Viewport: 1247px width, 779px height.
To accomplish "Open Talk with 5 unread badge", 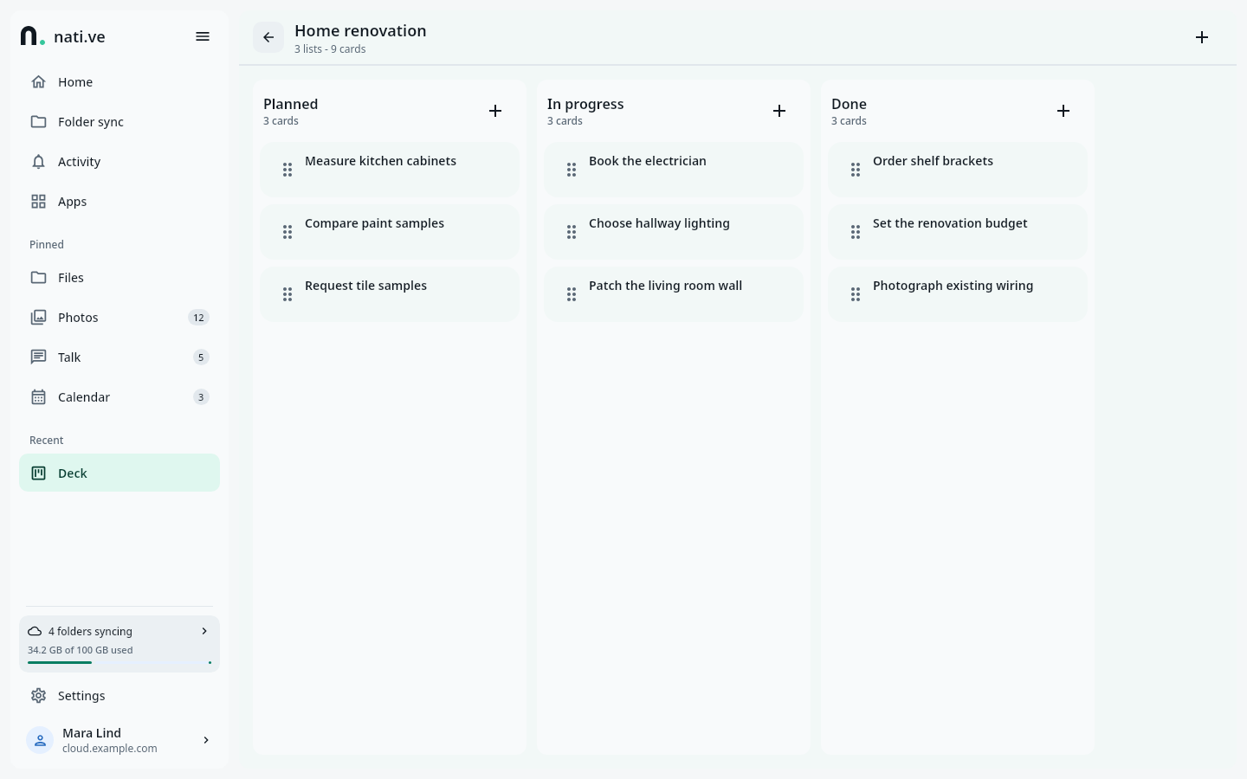I will pos(120,357).
